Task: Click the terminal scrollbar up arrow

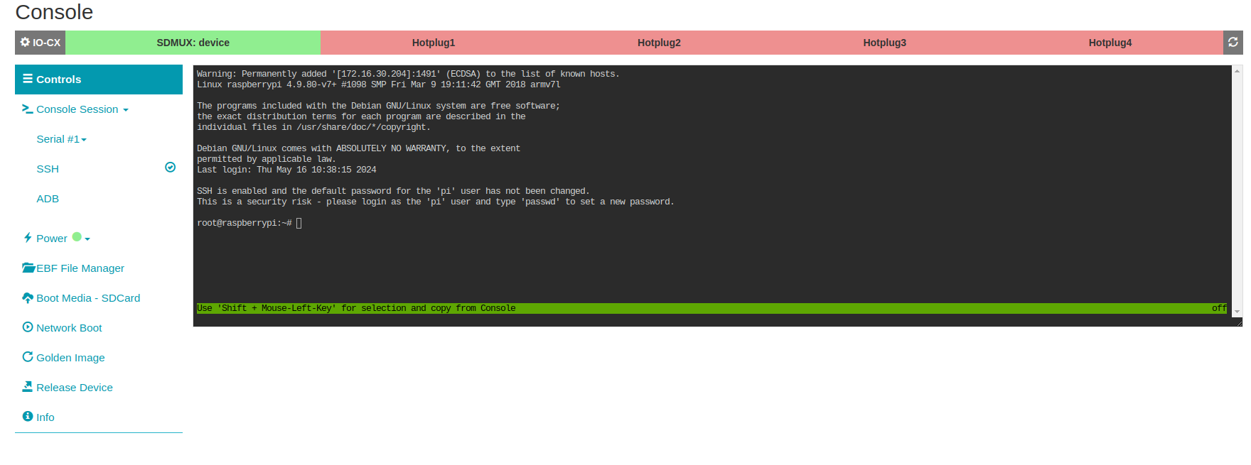Action: (x=1237, y=70)
